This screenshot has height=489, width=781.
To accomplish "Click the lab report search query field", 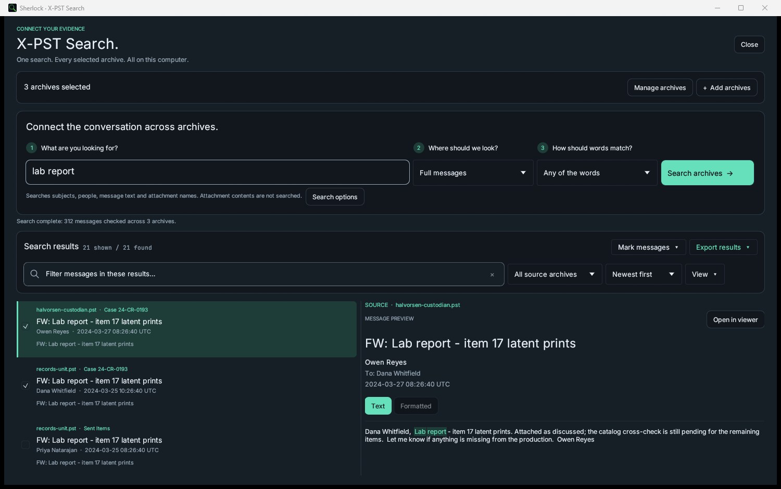I will [x=218, y=172].
